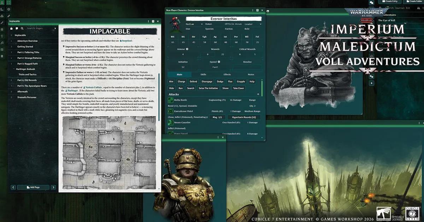Viewport: 424px width, 222px height.
Task: Open the Role dropdown showing Leader
Action: coord(253,24)
